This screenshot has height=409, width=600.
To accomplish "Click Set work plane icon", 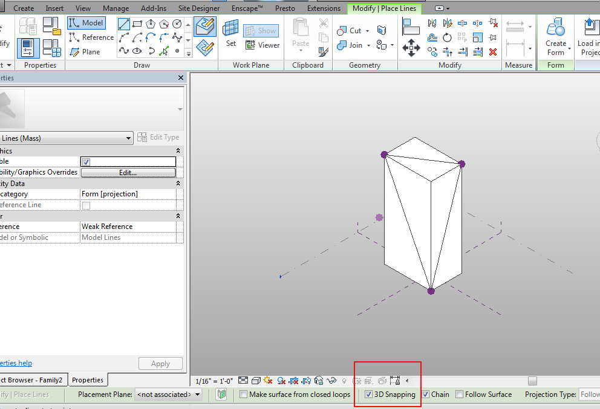I will [x=230, y=33].
